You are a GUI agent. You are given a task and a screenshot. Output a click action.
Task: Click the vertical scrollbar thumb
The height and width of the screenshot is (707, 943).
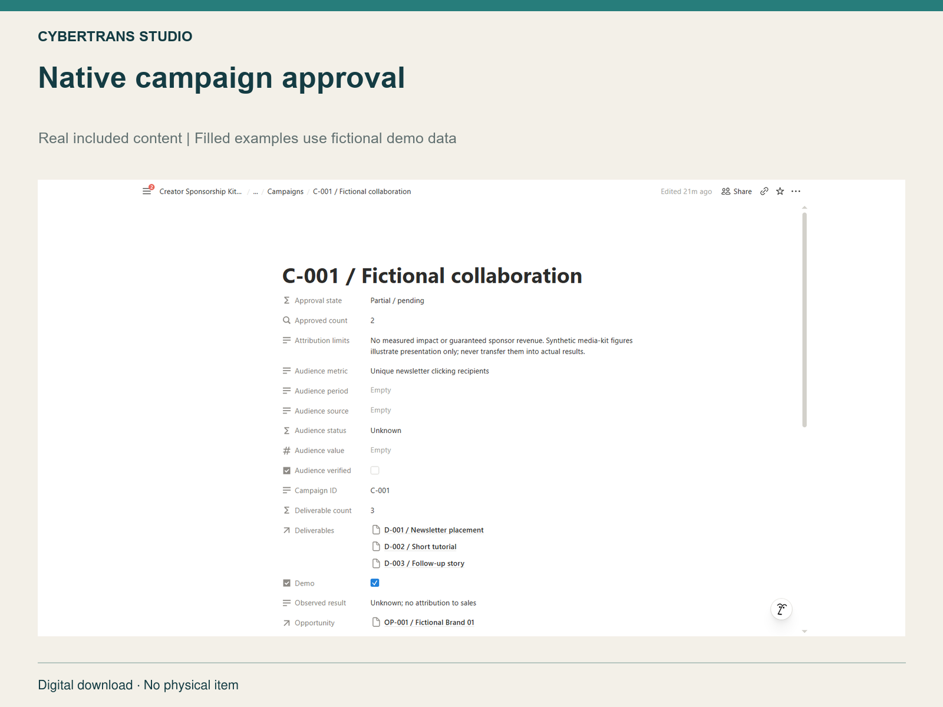[x=804, y=319]
